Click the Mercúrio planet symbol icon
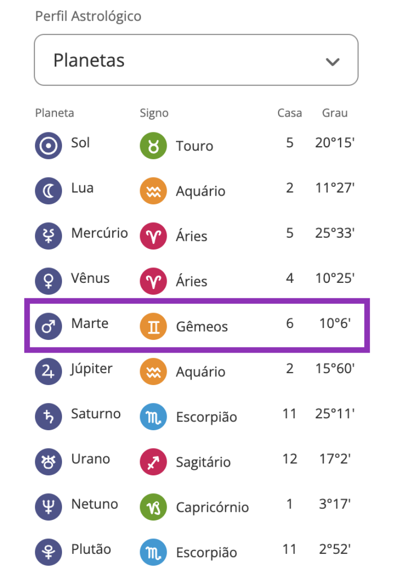This screenshot has height=577, width=397. pyautogui.click(x=48, y=236)
